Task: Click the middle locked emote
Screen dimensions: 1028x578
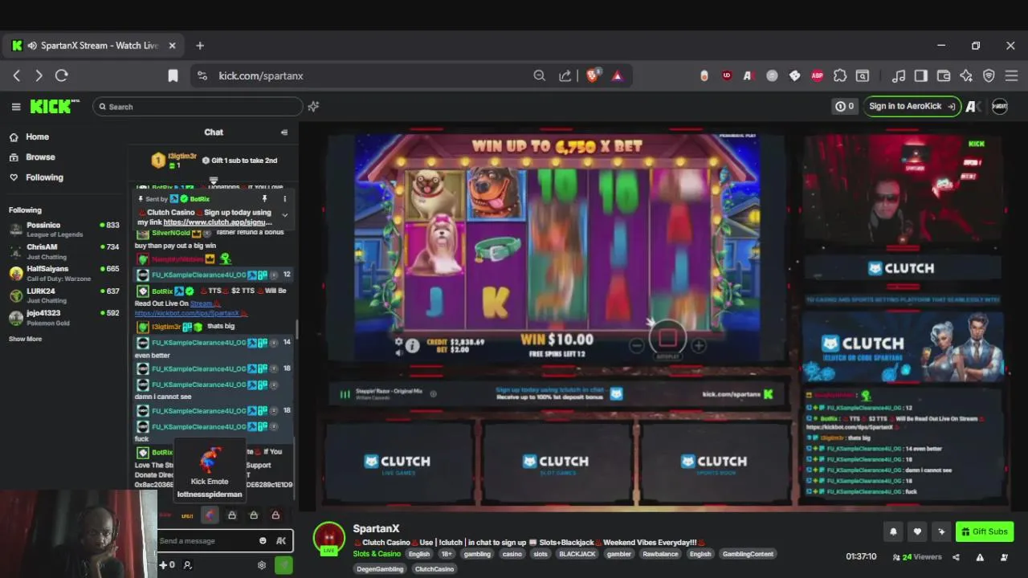Action: [254, 515]
